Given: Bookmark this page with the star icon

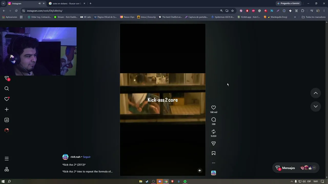Looking at the screenshot, I should 232,11.
